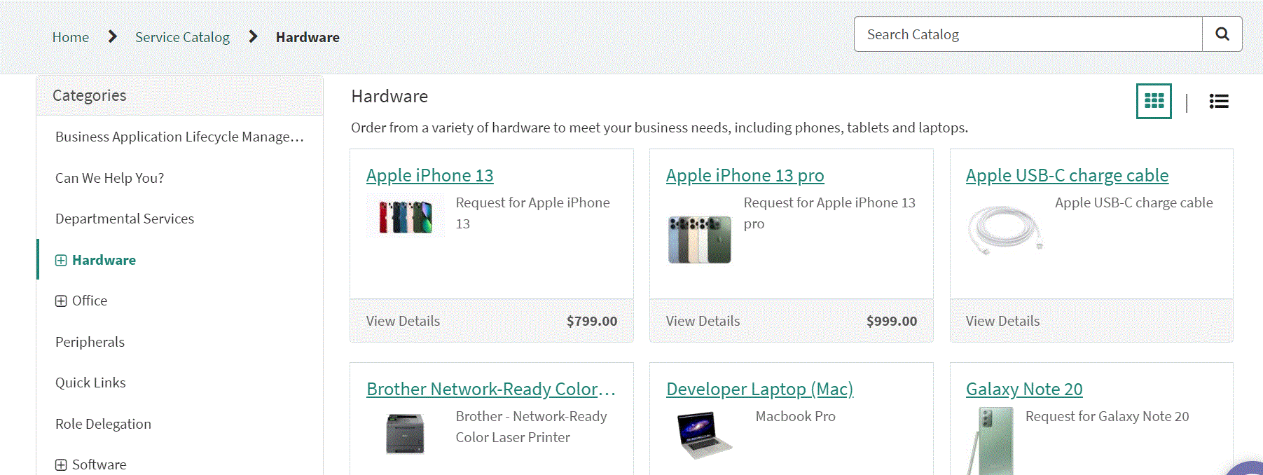Focus the Search Catalog field
Screen dimensions: 1263x475
pos(1028,34)
